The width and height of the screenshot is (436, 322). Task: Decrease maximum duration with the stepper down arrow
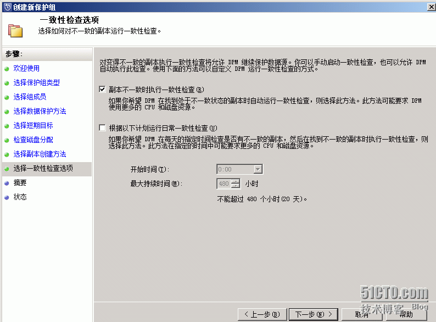pyautogui.click(x=236, y=186)
